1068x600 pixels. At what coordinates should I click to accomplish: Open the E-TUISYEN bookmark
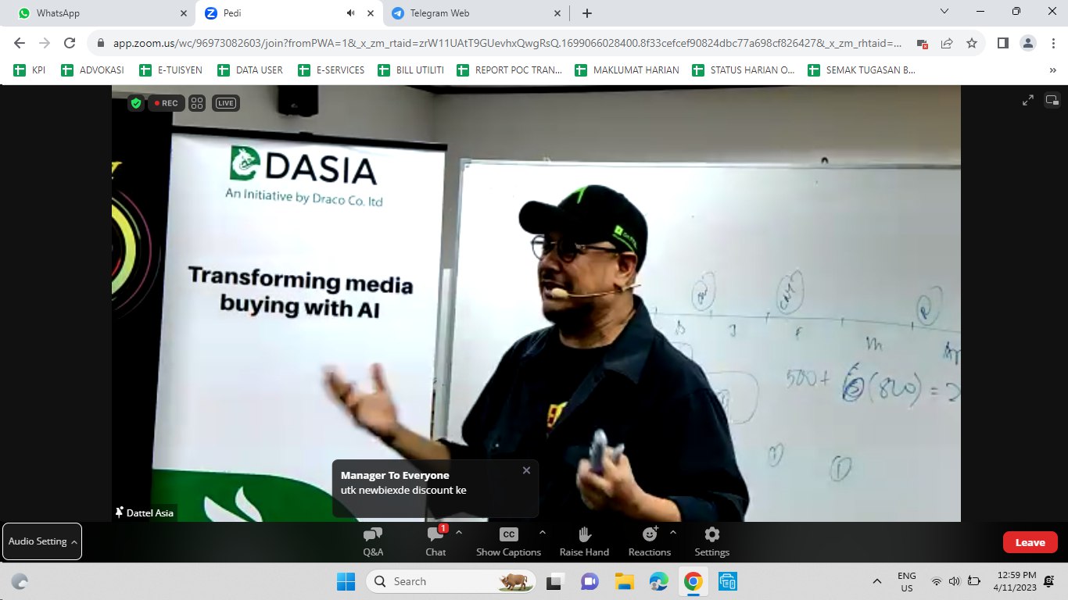point(170,70)
